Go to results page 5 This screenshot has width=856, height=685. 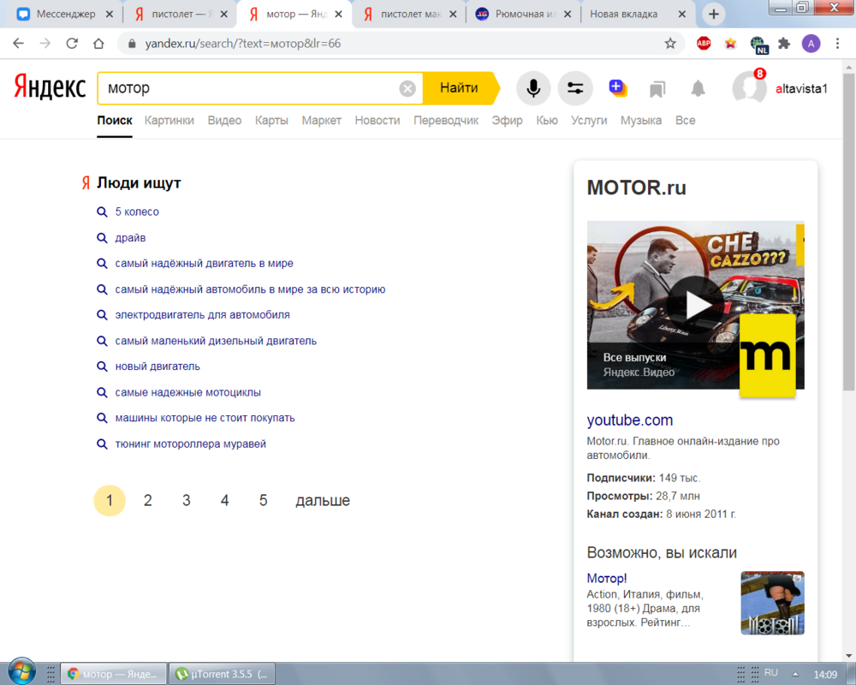pyautogui.click(x=263, y=500)
